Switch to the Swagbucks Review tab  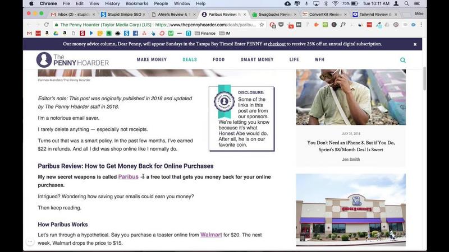[x=274, y=15]
